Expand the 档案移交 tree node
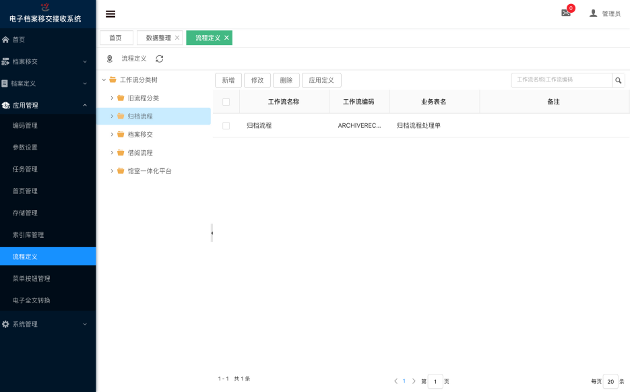The image size is (630, 392). tap(112, 134)
